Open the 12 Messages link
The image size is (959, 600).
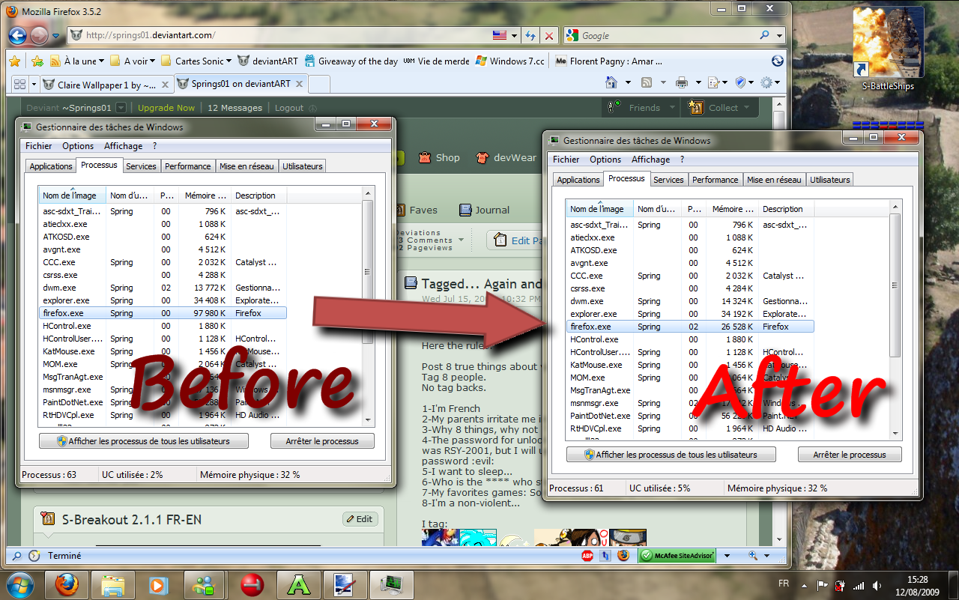[x=235, y=108]
